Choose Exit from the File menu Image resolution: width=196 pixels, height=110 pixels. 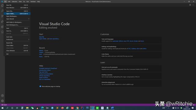[17, 54]
